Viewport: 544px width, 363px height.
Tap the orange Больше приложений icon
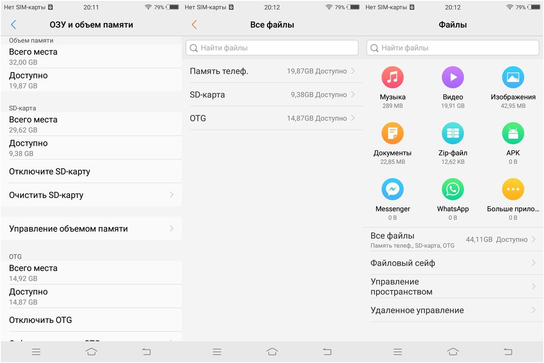[x=513, y=189]
